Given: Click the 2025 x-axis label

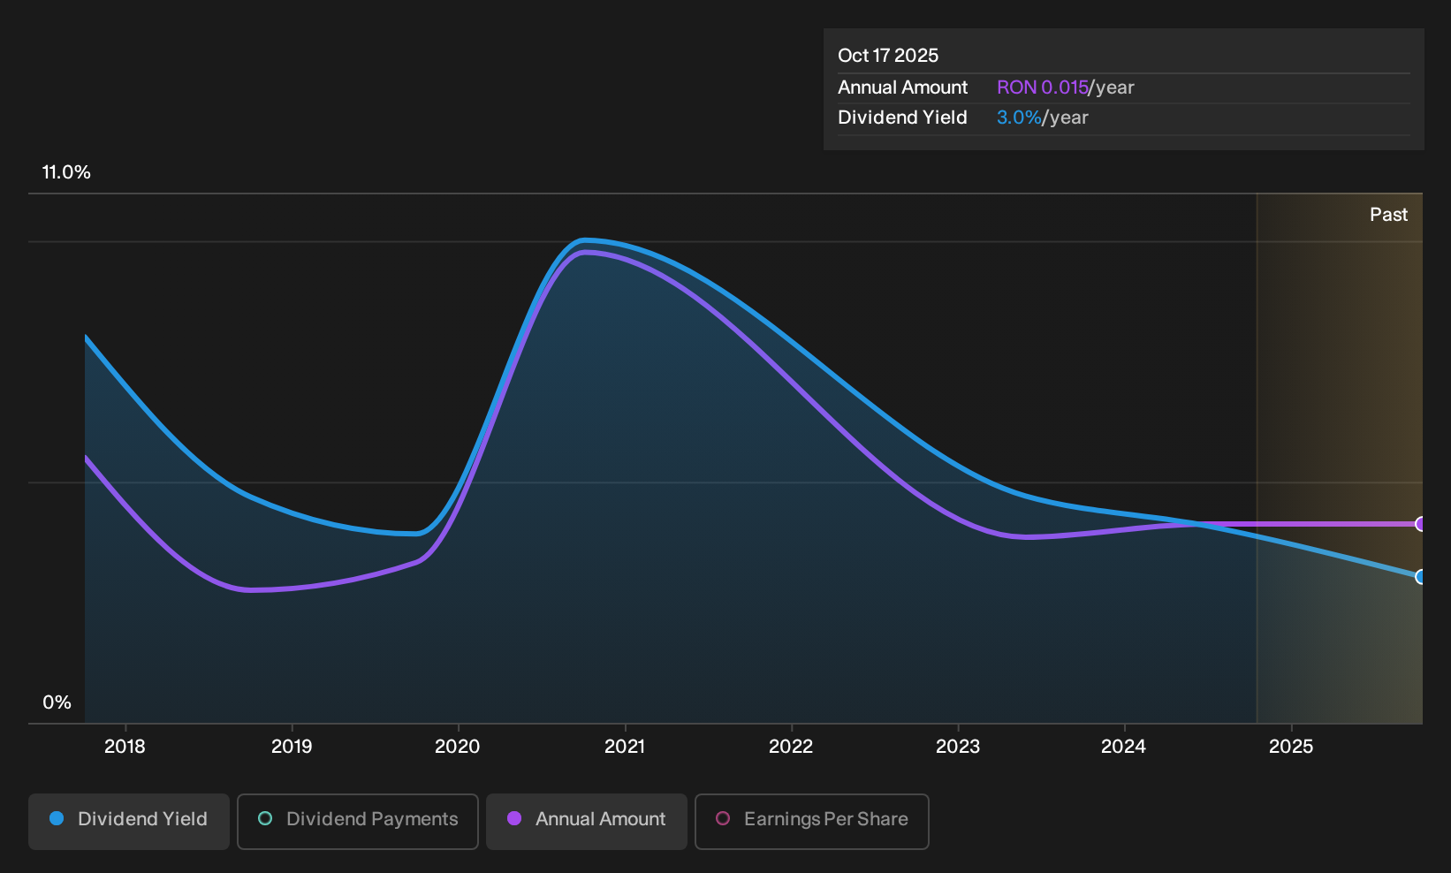Looking at the screenshot, I should 1291,747.
